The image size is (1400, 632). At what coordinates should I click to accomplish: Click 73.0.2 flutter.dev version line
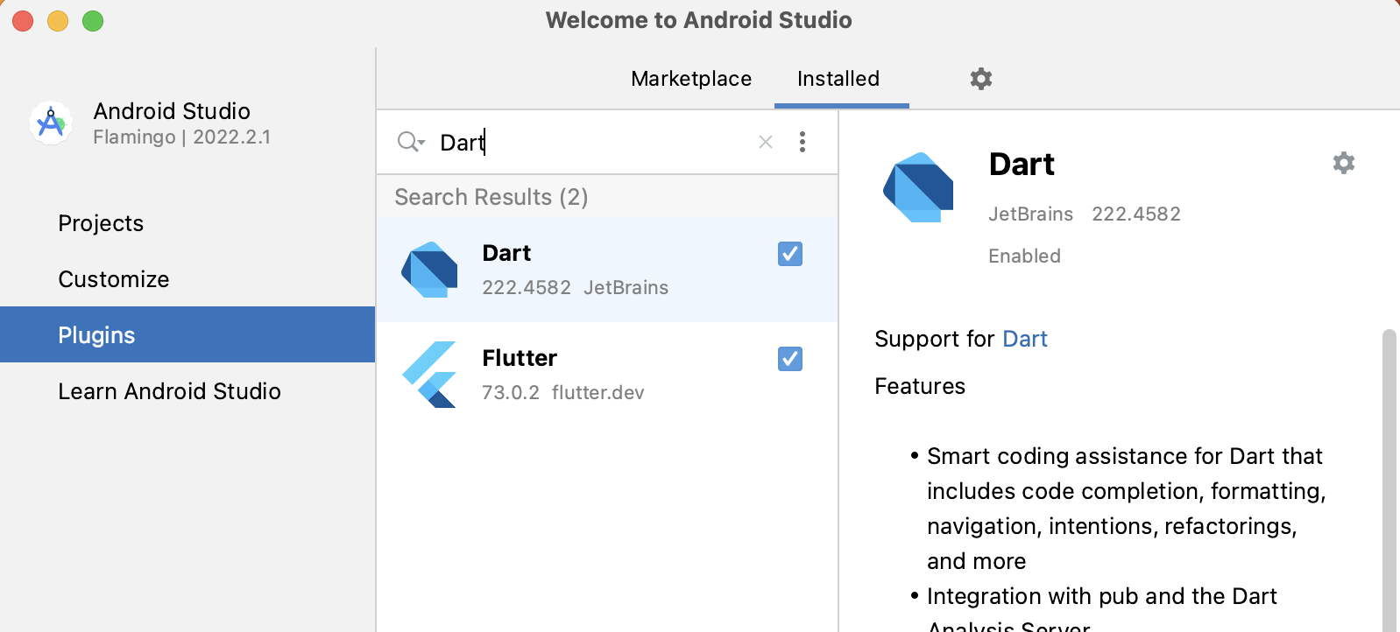[563, 392]
